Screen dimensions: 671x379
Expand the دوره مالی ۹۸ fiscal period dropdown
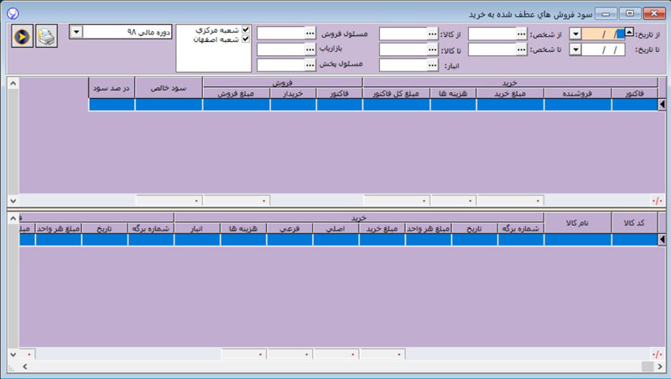75,31
